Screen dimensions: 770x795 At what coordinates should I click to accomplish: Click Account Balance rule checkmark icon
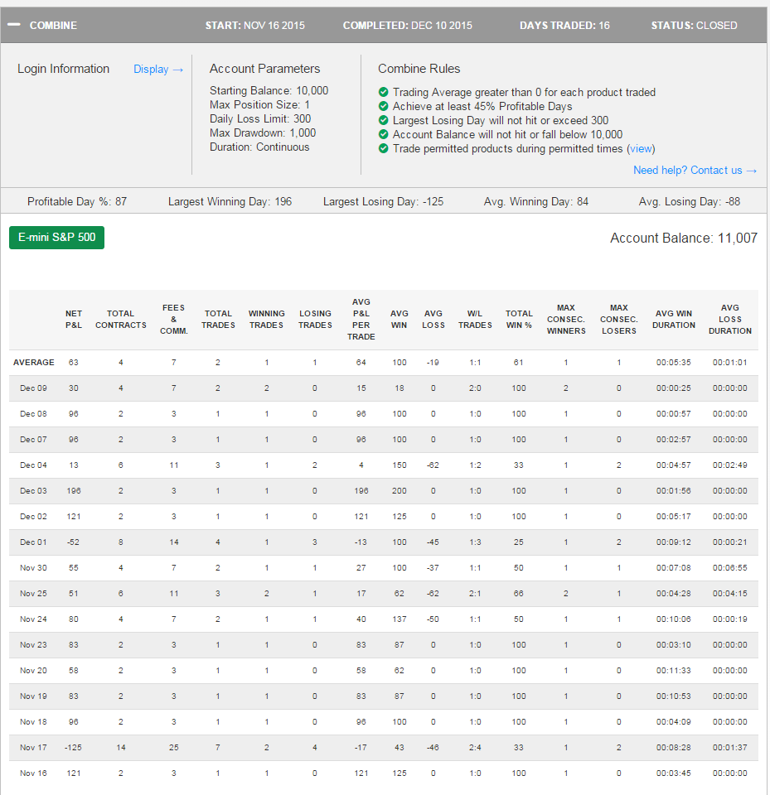click(383, 134)
